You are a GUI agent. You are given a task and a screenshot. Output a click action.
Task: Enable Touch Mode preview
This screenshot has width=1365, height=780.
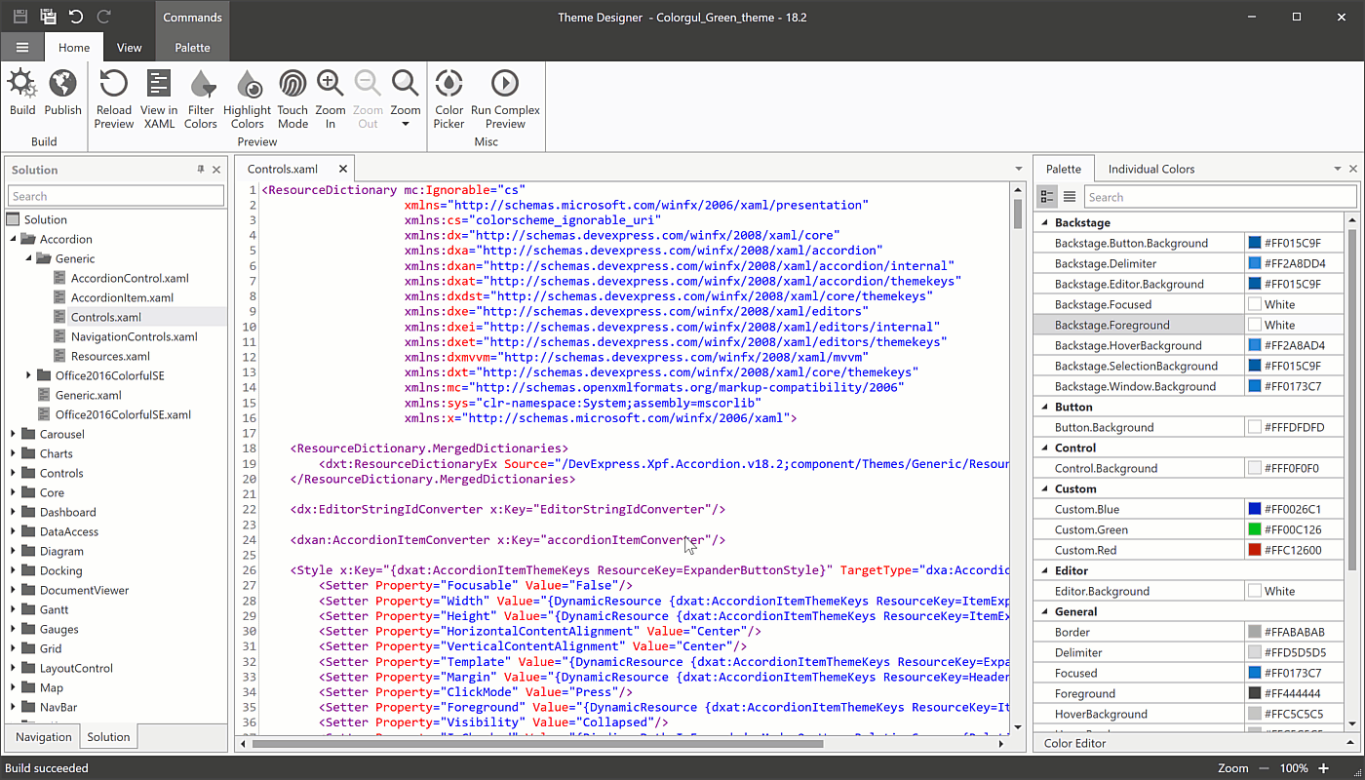[x=292, y=95]
